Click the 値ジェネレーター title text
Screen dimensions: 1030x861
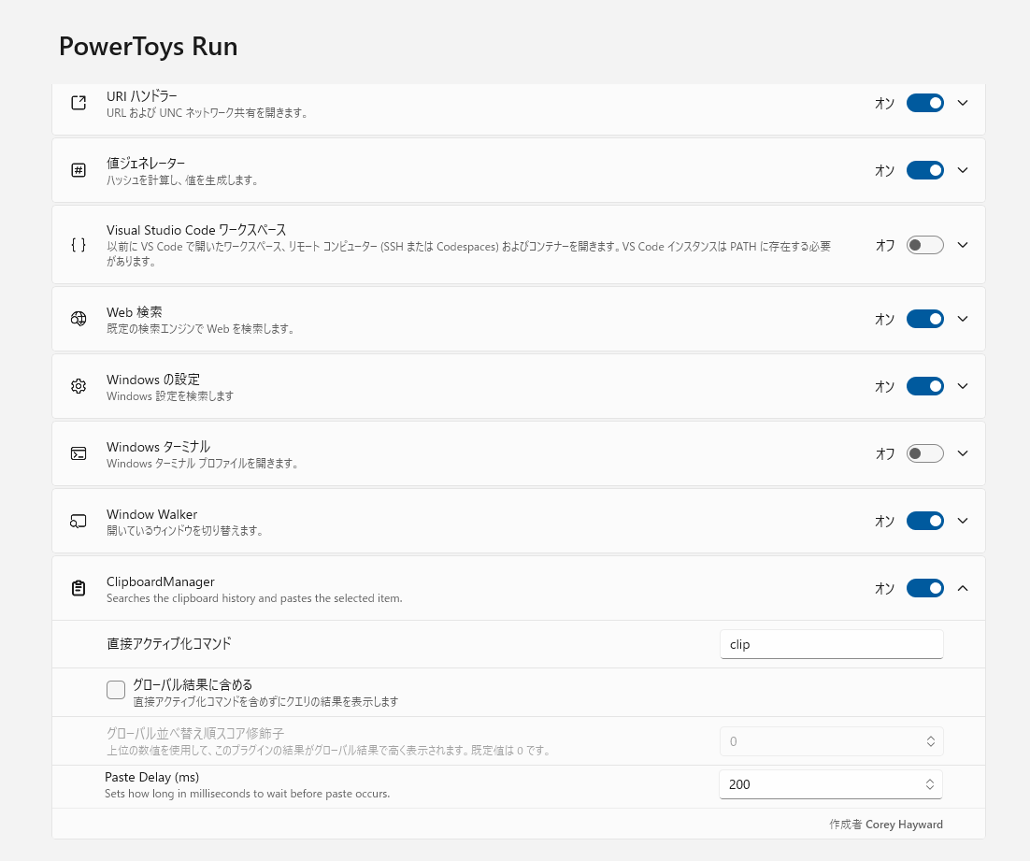[146, 163]
